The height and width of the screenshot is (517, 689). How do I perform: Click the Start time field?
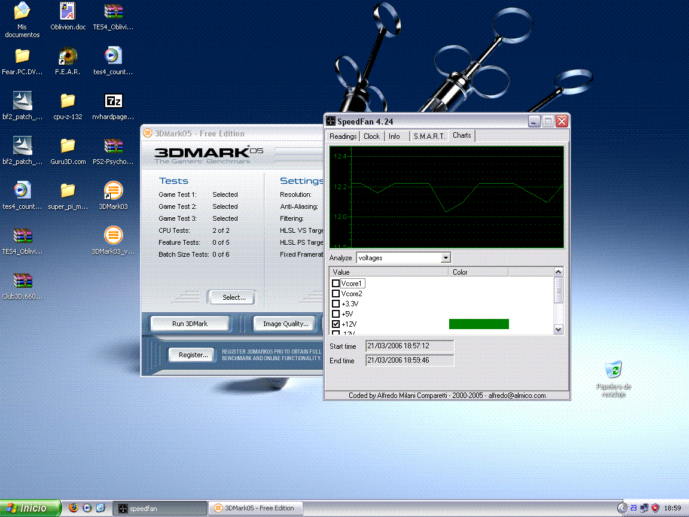[410, 346]
